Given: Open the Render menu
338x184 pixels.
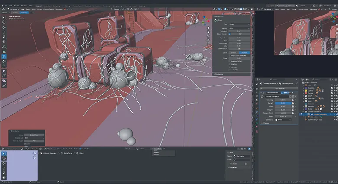Looking at the screenshot, I should coord(16,6).
